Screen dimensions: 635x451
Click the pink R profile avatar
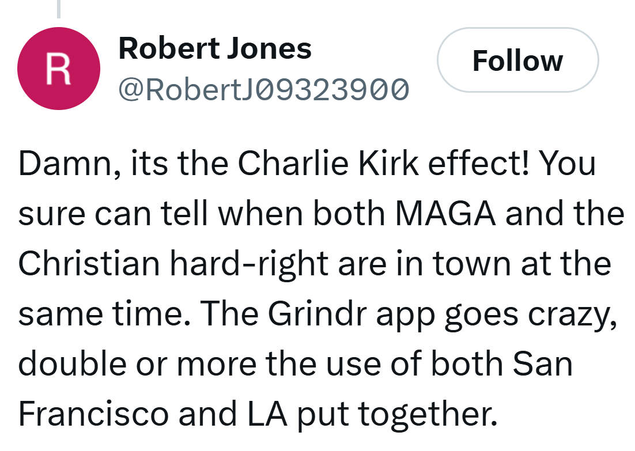(x=59, y=69)
